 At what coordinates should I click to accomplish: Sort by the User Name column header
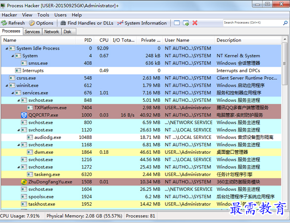(188, 40)
